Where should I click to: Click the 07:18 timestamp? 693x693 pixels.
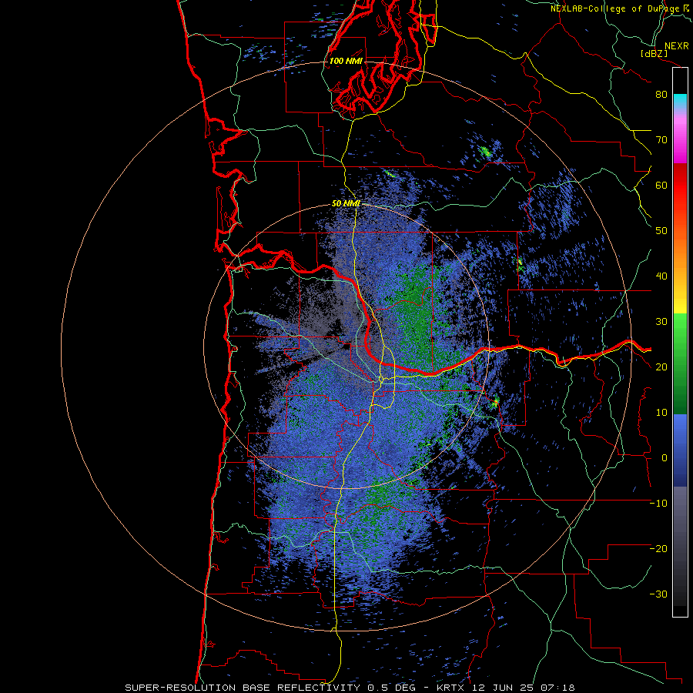(557, 688)
